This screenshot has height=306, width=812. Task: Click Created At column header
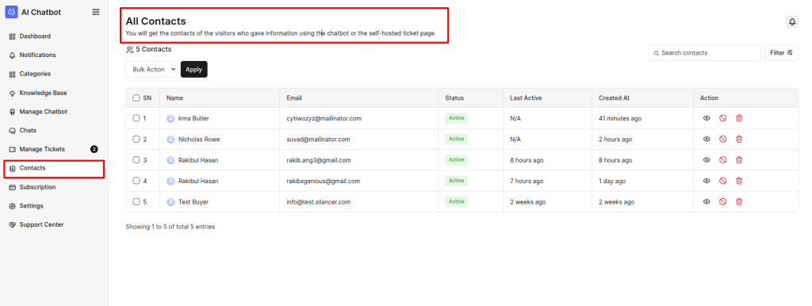(x=615, y=98)
